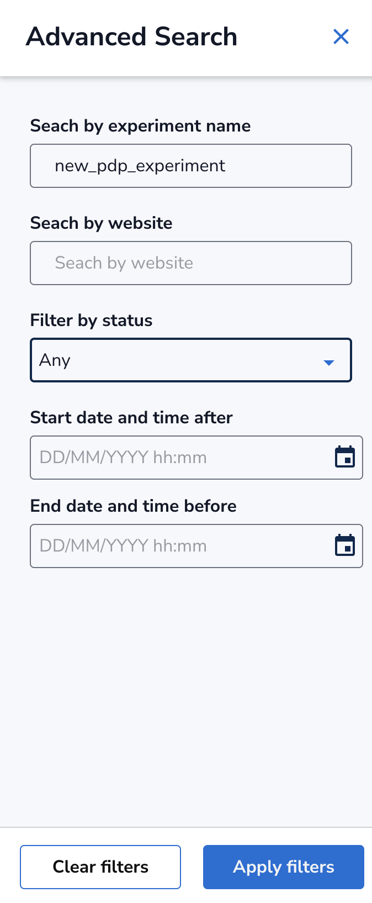The width and height of the screenshot is (372, 903).
Task: Click the 'Start date and time after' label
Action: [x=131, y=418]
